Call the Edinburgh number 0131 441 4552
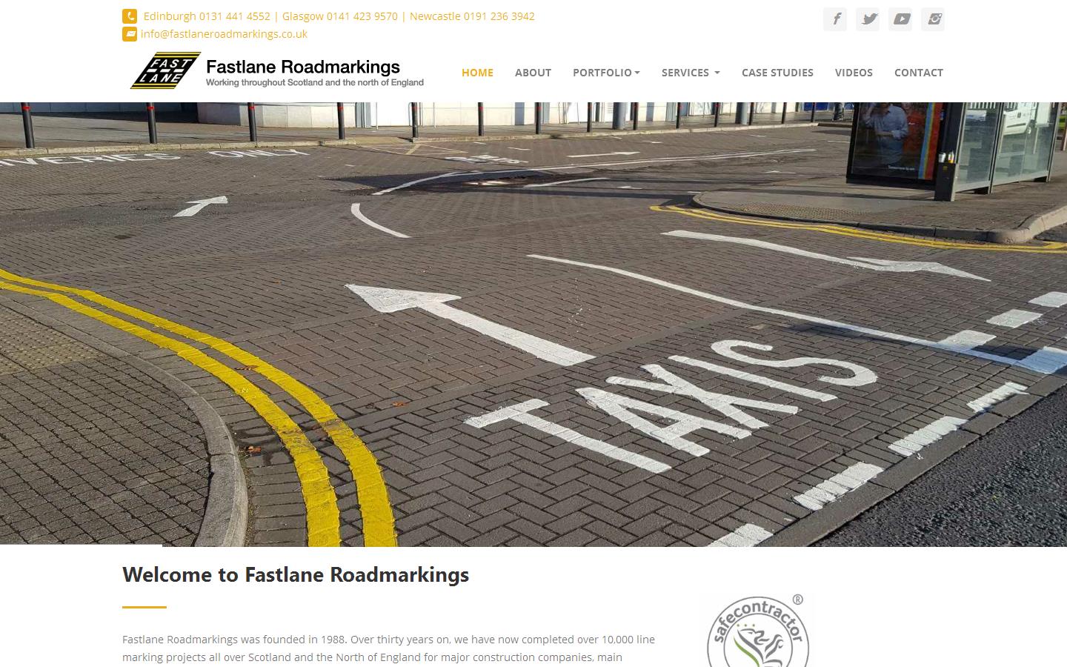The width and height of the screenshot is (1067, 667). coord(207,16)
